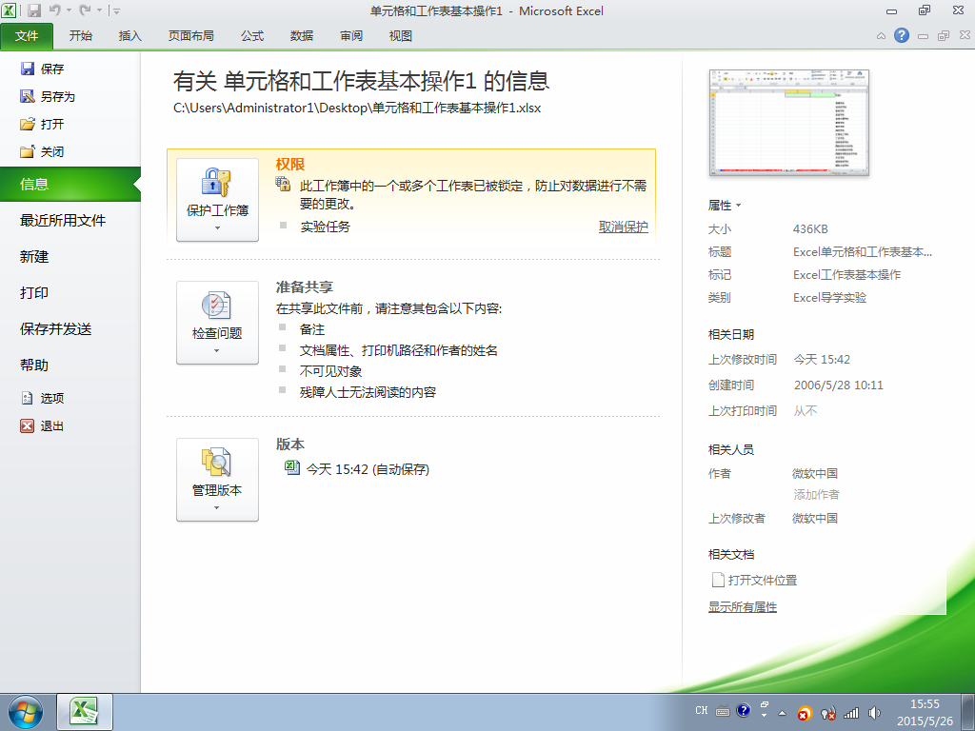The height and width of the screenshot is (731, 975).
Task: Open a file via 打开 folder icon
Action: coord(28,124)
